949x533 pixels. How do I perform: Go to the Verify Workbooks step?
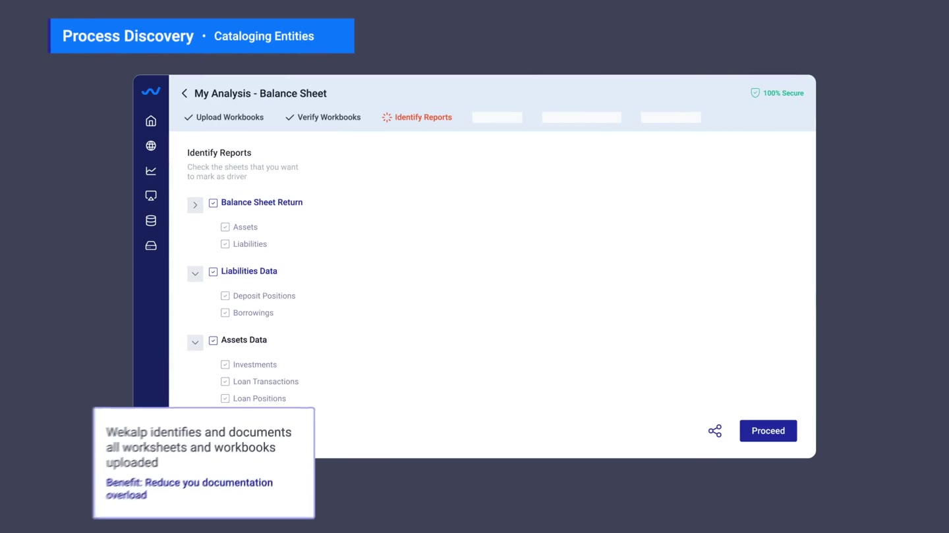pos(323,117)
